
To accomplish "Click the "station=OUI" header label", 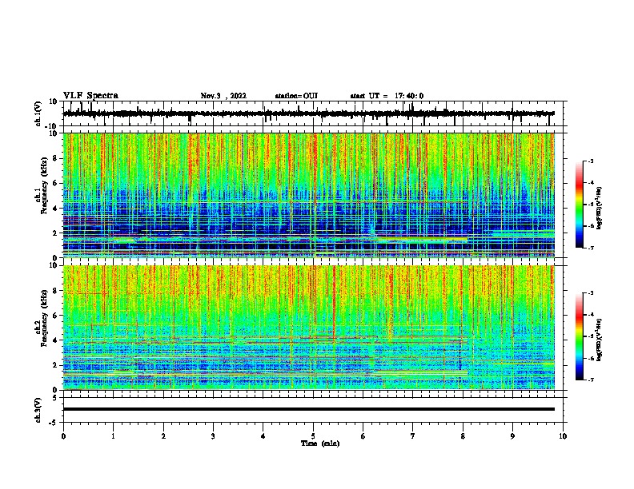I will (296, 96).
